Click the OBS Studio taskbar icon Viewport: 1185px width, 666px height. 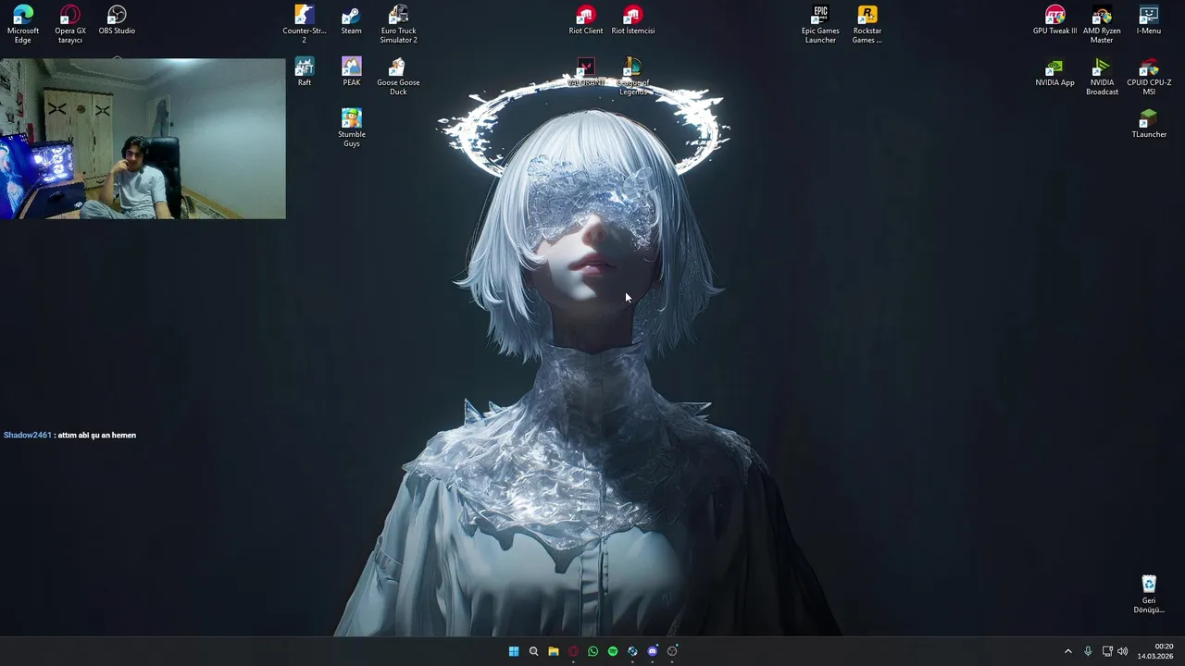coord(672,651)
